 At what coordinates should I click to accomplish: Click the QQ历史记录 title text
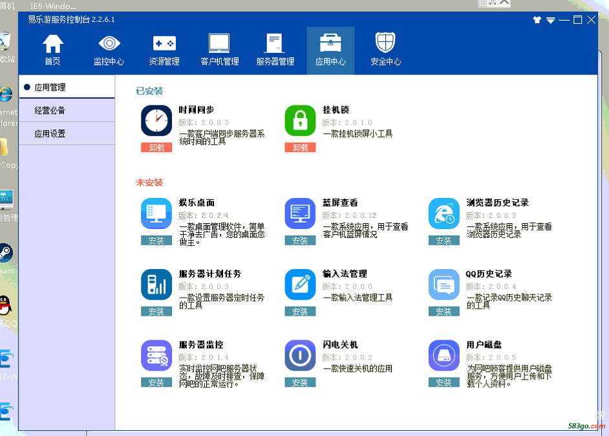click(x=489, y=274)
